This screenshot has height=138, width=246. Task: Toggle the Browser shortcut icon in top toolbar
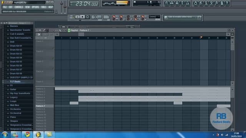coord(182,3)
